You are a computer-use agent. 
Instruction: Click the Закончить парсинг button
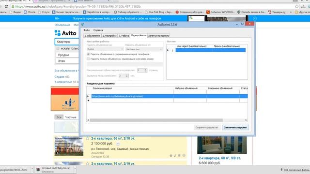[x=235, y=128]
